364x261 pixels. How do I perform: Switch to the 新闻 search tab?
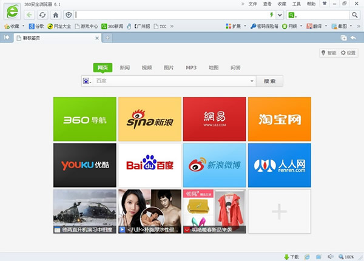pyautogui.click(x=124, y=67)
